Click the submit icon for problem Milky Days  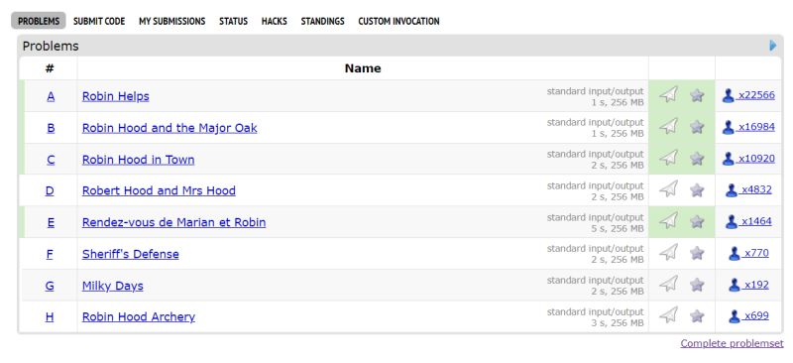(668, 284)
